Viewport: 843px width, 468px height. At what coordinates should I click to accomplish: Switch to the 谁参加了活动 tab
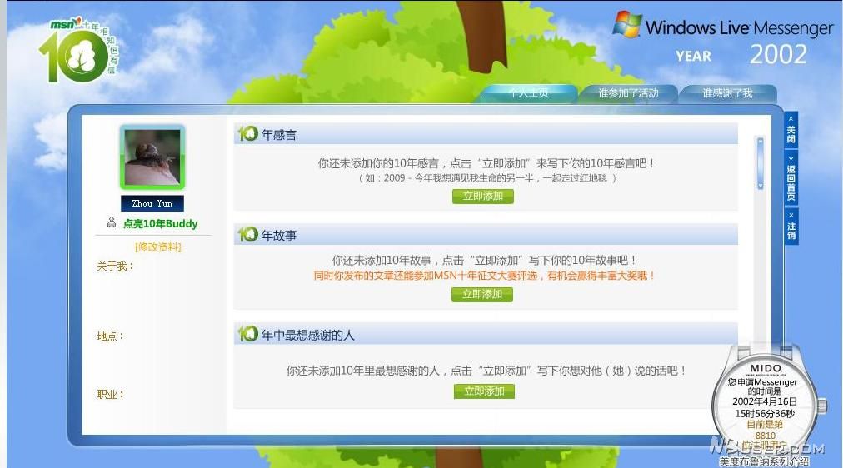[x=628, y=93]
